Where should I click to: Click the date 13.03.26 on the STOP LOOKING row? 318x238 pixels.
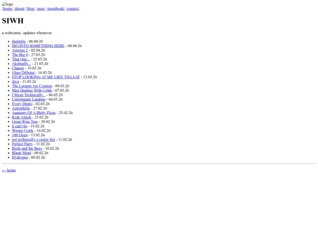coord(90,77)
